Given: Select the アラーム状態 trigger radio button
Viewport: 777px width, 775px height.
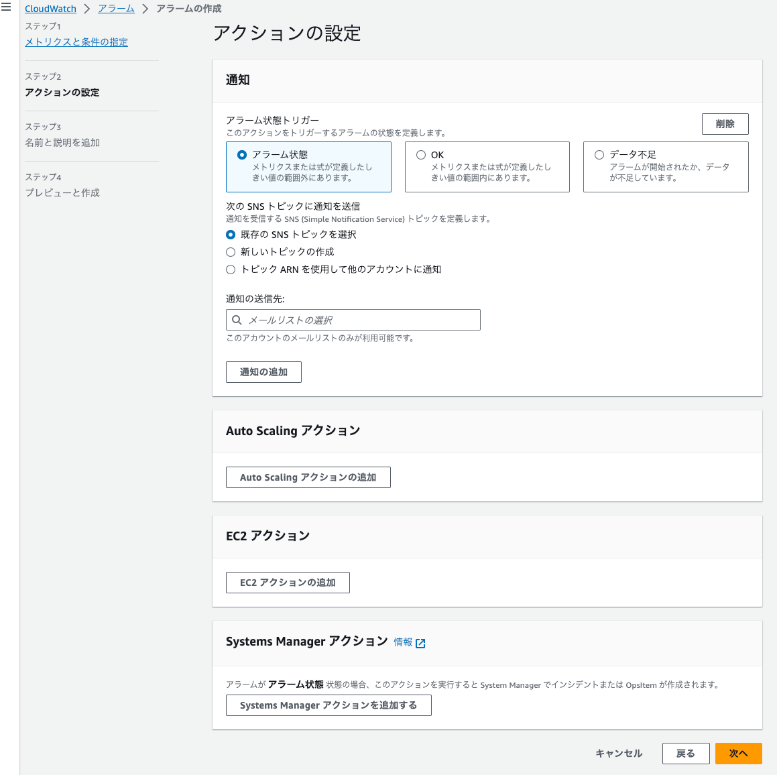Looking at the screenshot, I should point(242,155).
